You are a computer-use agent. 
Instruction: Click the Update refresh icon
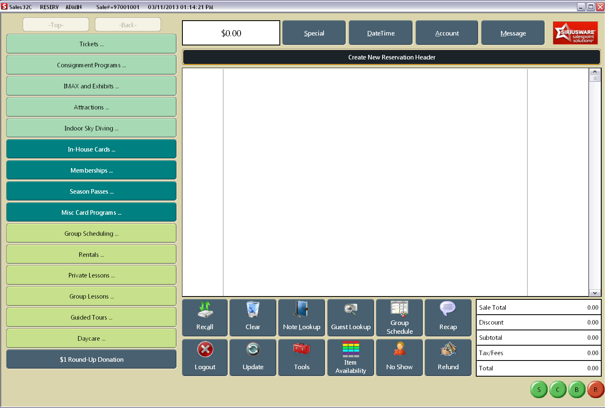(253, 357)
